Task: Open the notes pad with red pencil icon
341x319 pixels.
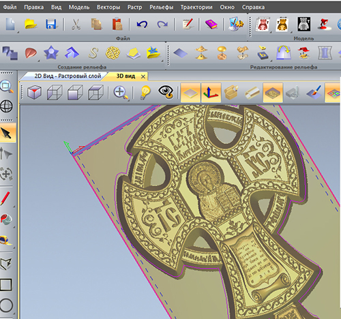Action: (188, 24)
